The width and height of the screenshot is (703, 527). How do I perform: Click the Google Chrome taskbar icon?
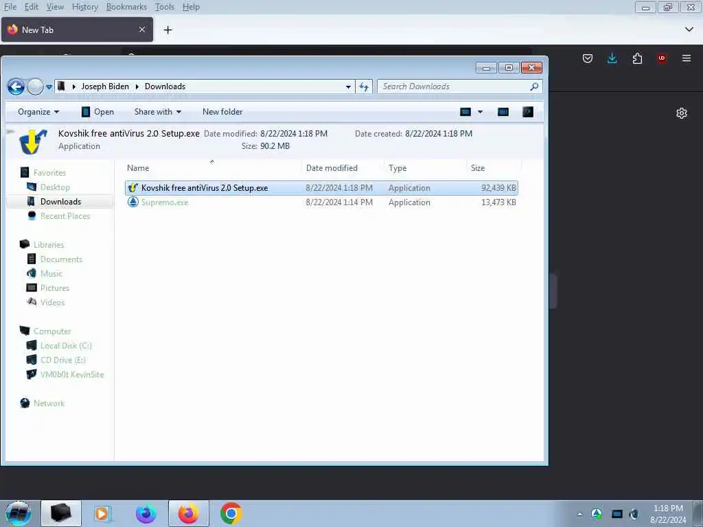231,513
